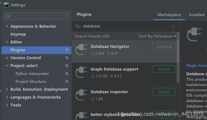This screenshot has width=207, height=120.
Task: Click the plugin search field with 'database'
Action: [125, 26]
